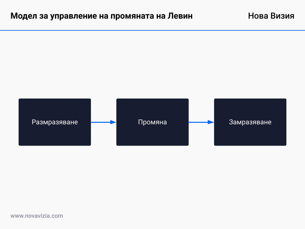Select the Замразяване box
Image resolution: width=305 pixels, height=229 pixels.
click(x=250, y=122)
